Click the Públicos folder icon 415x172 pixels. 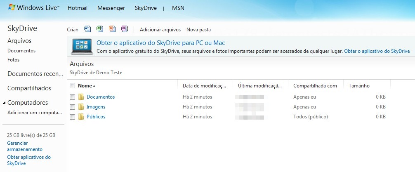point(81,117)
